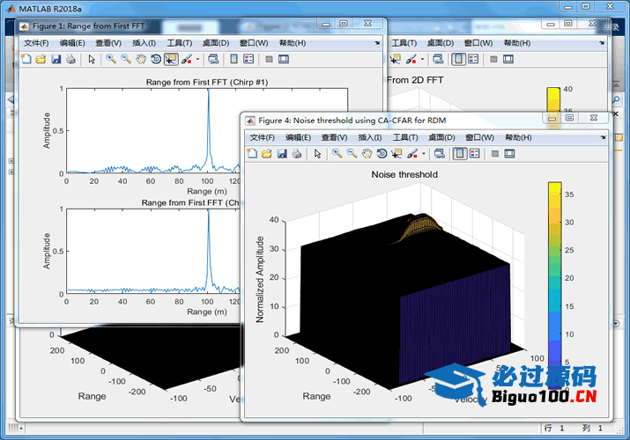
Task: Click Link Plot icon in Figure 4 toolbar
Action: coord(439,154)
